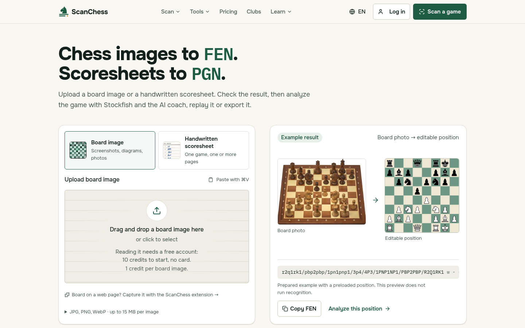Open the Pricing page
The width and height of the screenshot is (525, 328).
[228, 12]
